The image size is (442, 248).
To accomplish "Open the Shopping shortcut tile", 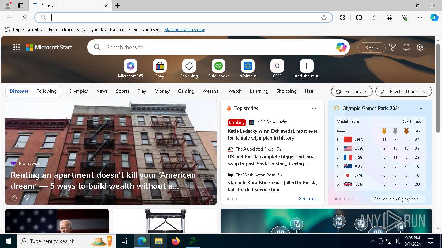I will coord(189,69).
